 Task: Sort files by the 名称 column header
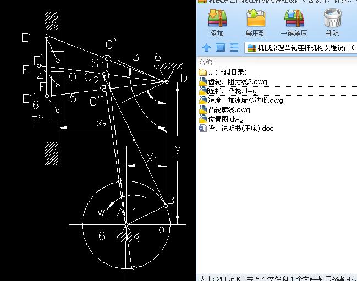pyautogui.click(x=205, y=62)
